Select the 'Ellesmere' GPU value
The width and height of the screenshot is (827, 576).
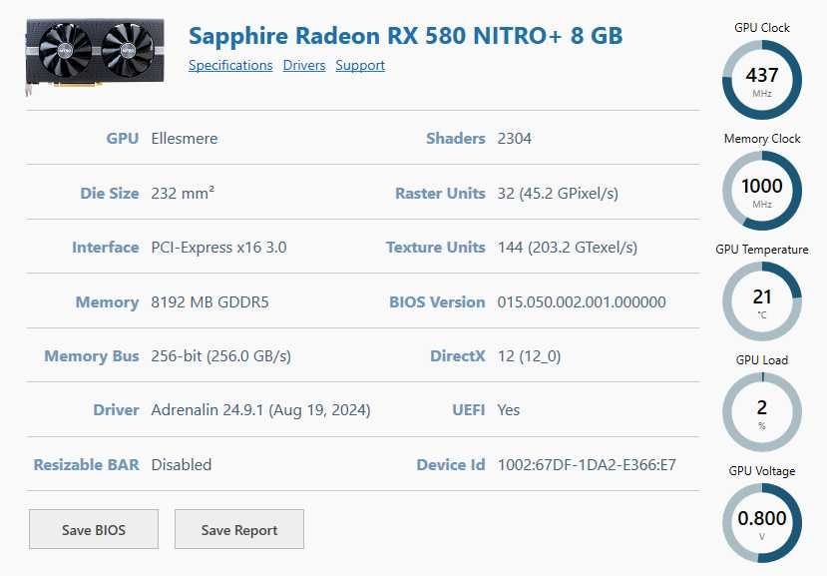coord(185,139)
